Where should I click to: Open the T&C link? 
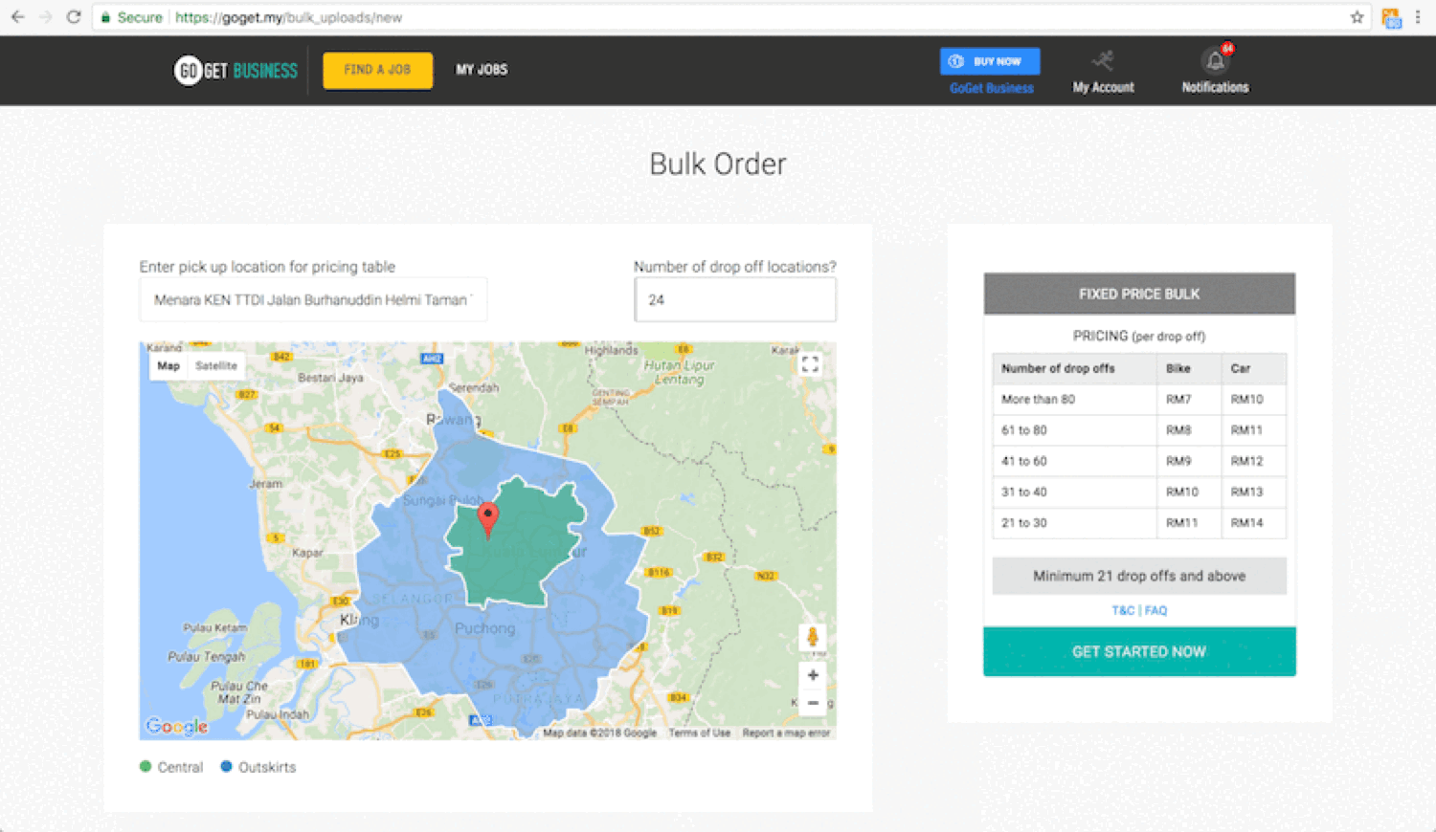pyautogui.click(x=1122, y=610)
